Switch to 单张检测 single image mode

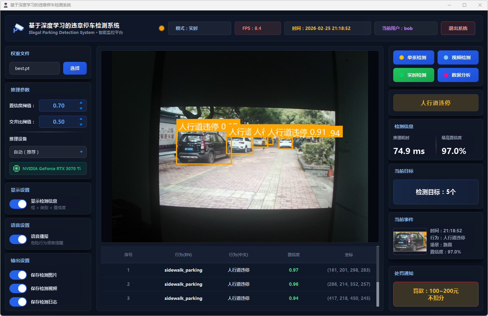click(413, 57)
